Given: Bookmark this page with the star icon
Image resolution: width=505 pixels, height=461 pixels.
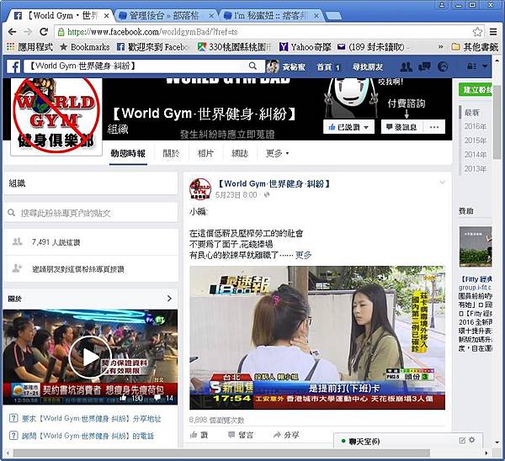Looking at the screenshot, I should [477, 32].
